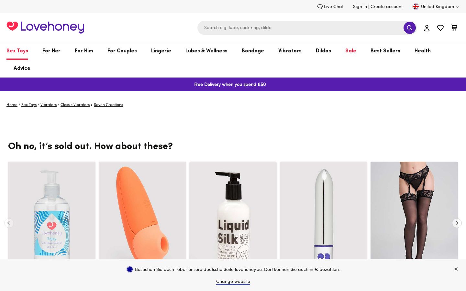The width and height of the screenshot is (466, 291).
Task: Click the 'Oh no, it's sold out' heading
Action: 90,146
